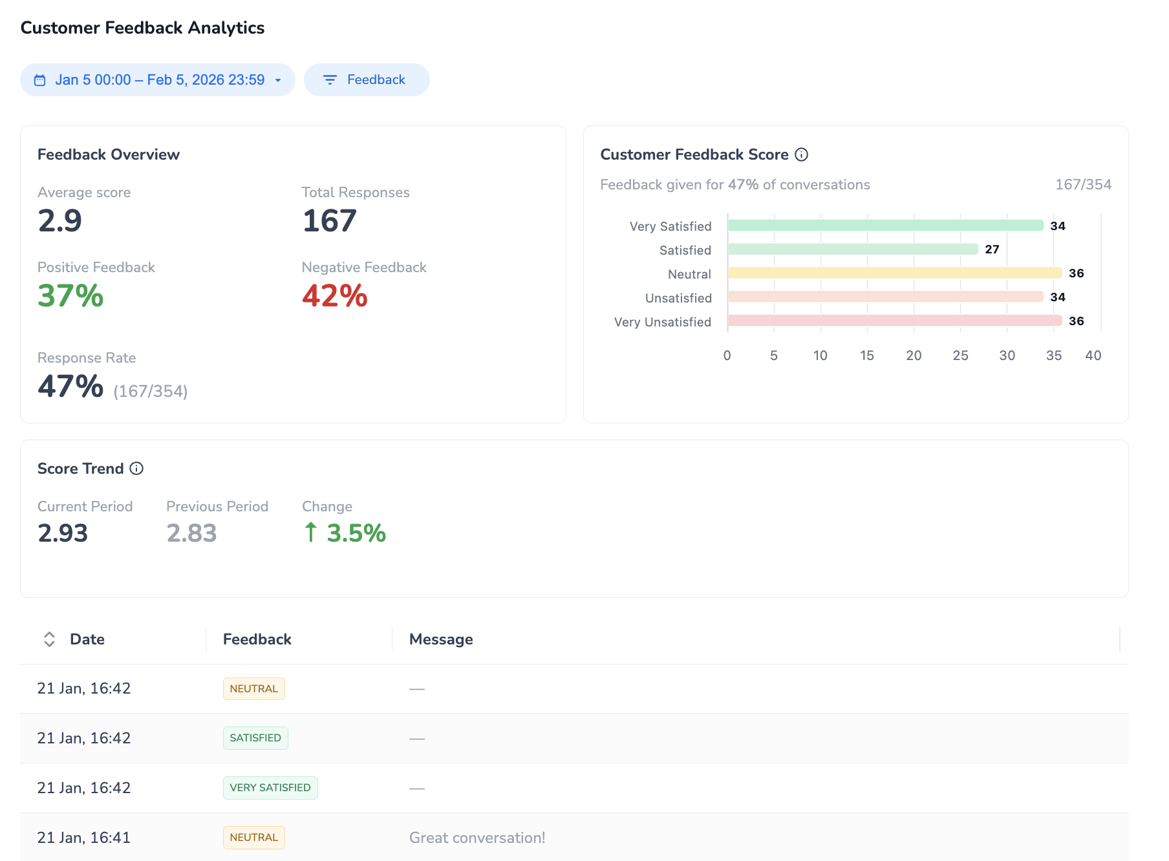The height and width of the screenshot is (861, 1169).
Task: Click the NEUTRAL badge in first row
Action: [x=253, y=689]
